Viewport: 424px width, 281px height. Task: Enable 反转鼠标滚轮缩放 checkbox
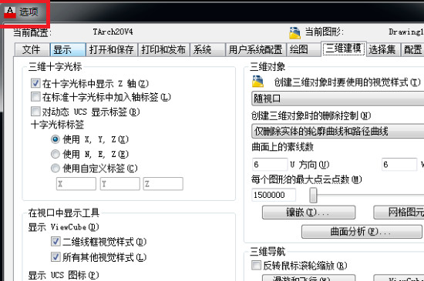256,266
